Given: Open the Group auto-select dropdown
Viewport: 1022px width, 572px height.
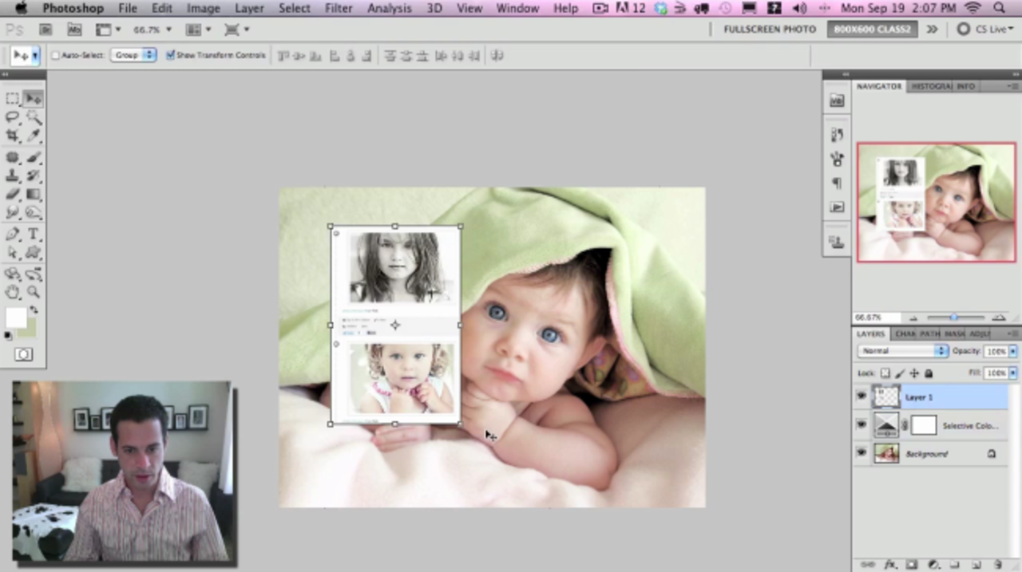Looking at the screenshot, I should (x=133, y=55).
